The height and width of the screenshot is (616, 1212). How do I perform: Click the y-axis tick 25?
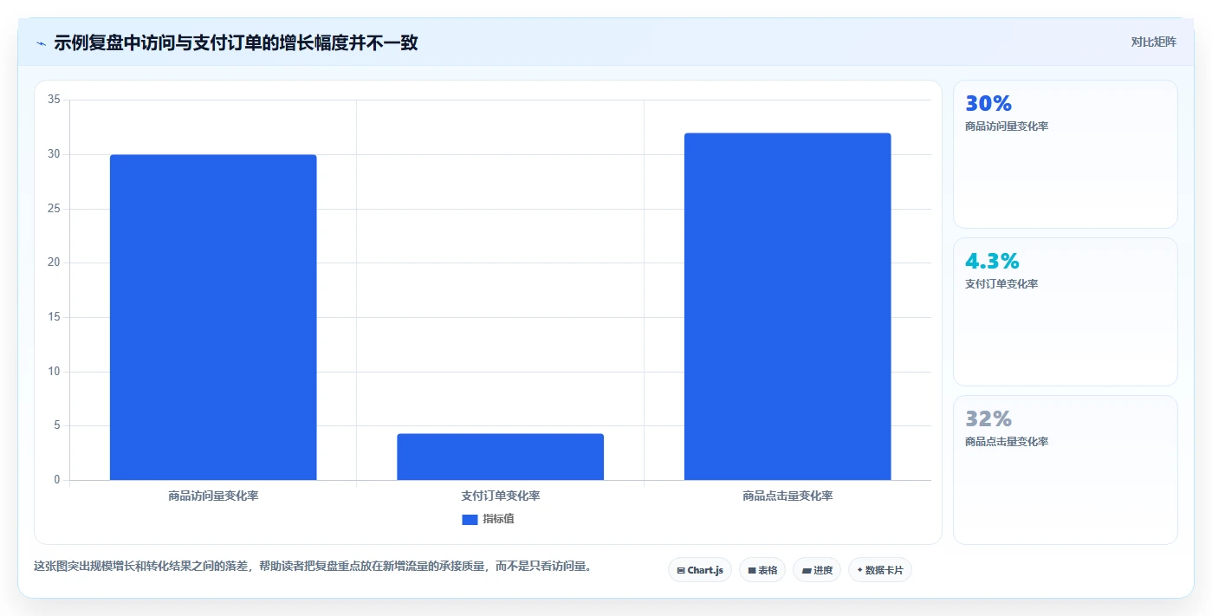pyautogui.click(x=54, y=209)
